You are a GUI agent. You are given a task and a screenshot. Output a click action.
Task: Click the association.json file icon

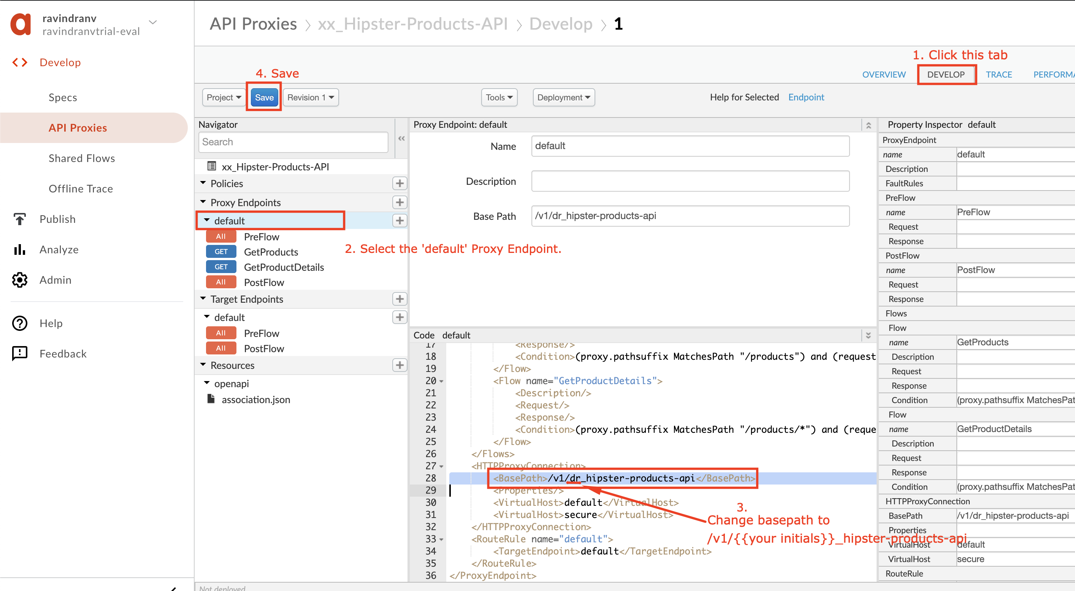(211, 399)
